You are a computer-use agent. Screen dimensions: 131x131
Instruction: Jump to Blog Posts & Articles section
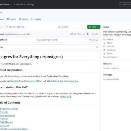(x=9, y=109)
